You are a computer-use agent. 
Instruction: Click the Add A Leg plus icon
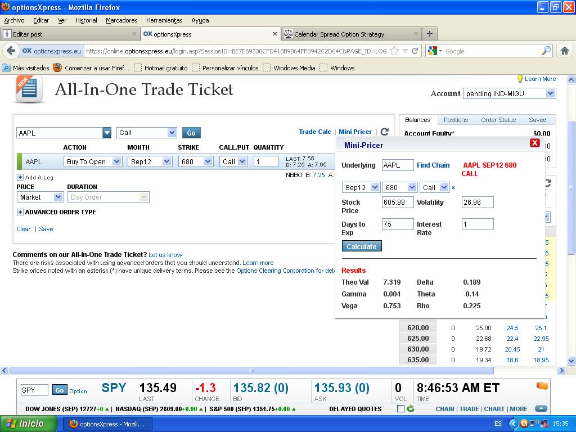click(20, 177)
